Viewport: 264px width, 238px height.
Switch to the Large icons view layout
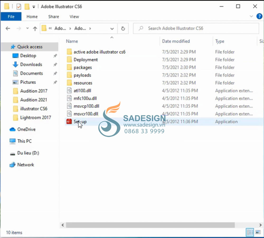[x=258, y=232]
